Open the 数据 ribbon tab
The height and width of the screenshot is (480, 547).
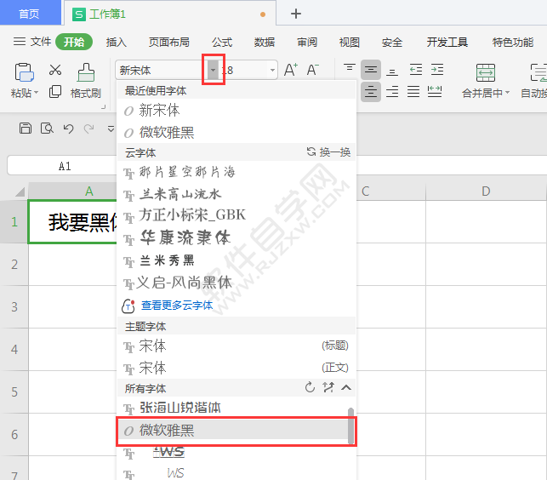(x=265, y=43)
